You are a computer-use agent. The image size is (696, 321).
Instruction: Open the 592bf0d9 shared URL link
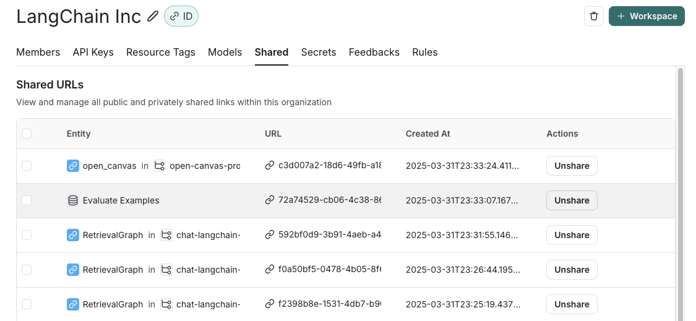pos(329,235)
